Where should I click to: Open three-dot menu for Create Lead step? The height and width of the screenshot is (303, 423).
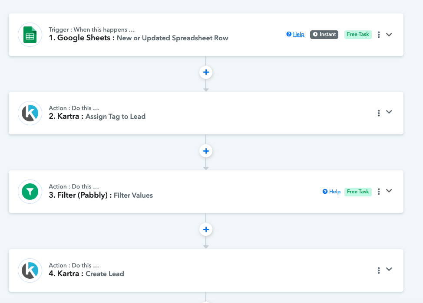379,270
